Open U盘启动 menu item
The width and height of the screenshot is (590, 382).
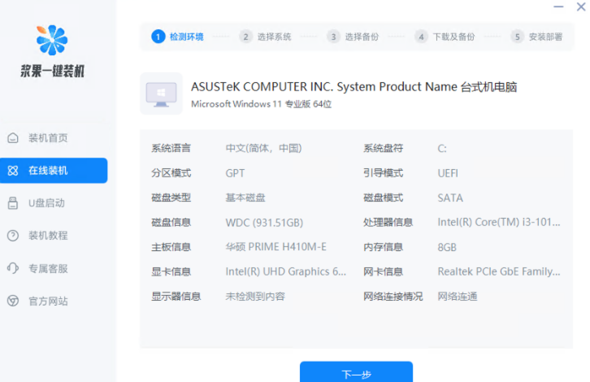point(54,203)
